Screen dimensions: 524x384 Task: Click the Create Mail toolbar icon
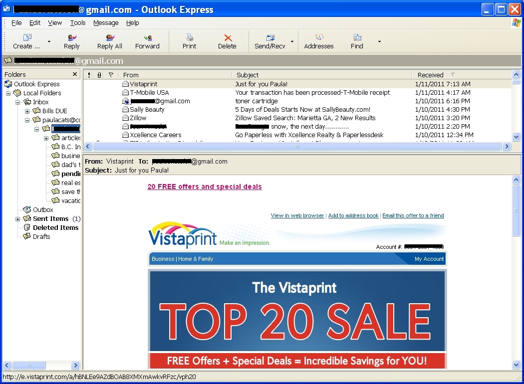tap(27, 37)
